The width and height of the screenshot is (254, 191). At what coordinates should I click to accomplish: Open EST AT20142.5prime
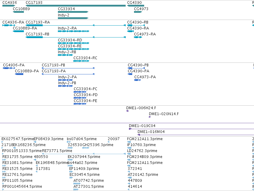[x=143, y=175]
